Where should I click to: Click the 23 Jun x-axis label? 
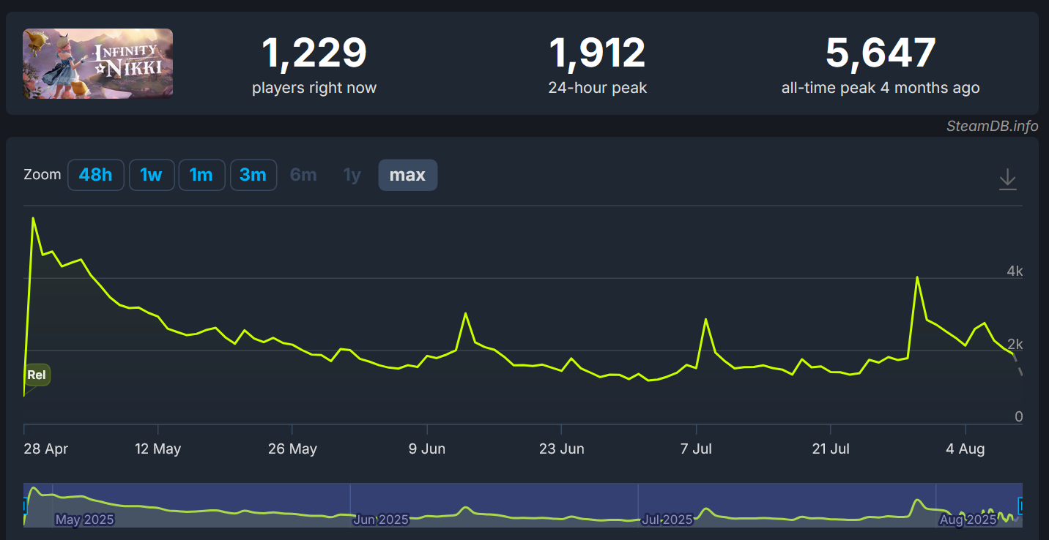pyautogui.click(x=562, y=449)
